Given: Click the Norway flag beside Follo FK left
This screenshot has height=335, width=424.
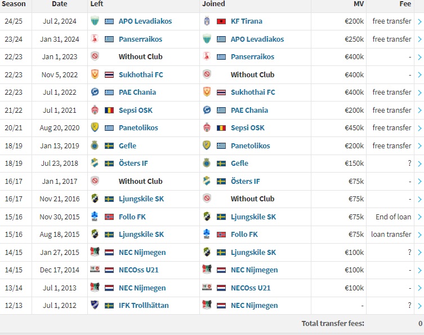Looking at the screenshot, I should pyautogui.click(x=109, y=217).
